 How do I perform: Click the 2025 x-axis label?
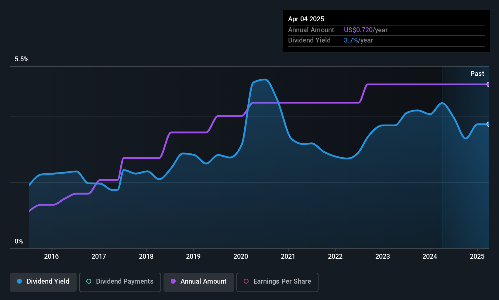[477, 257]
